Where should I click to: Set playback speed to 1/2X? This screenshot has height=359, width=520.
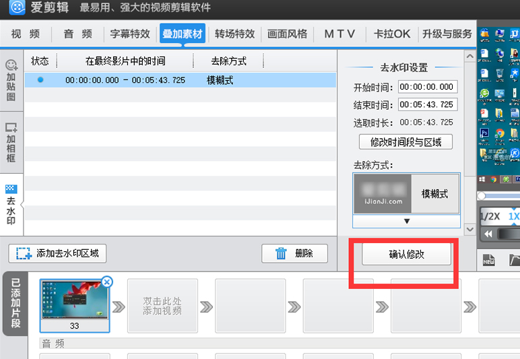(490, 216)
